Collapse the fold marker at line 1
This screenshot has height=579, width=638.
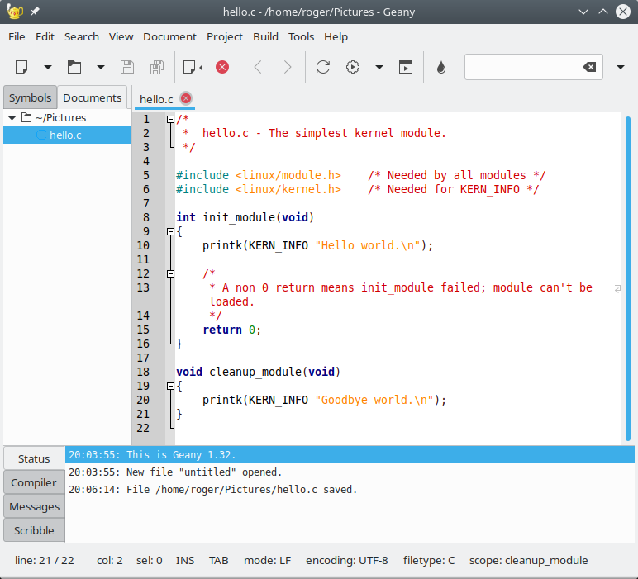coord(170,119)
